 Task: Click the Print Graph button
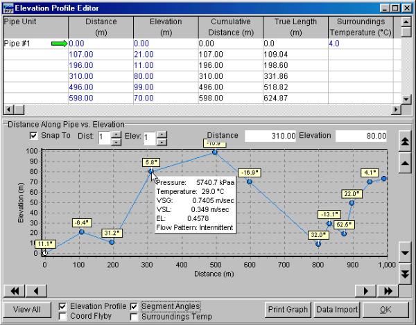(288, 310)
